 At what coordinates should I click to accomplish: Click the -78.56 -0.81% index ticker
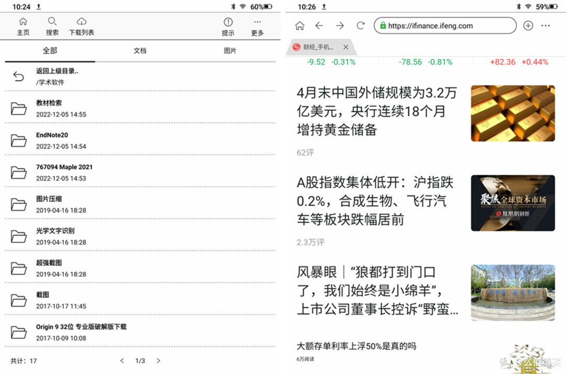[426, 62]
